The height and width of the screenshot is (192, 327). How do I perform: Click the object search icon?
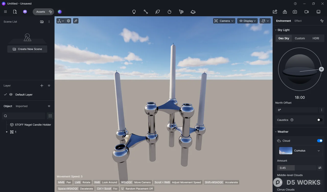(x=5, y=116)
